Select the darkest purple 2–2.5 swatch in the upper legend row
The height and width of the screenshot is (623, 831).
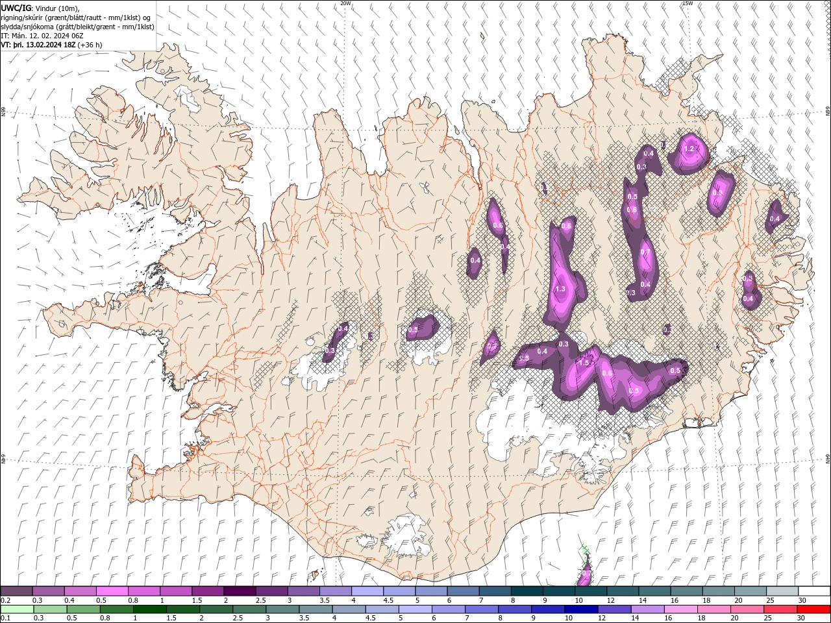coord(240,591)
